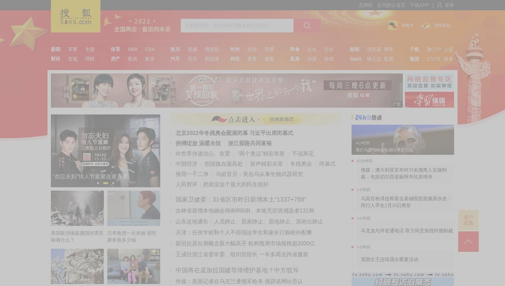Open 中国将在孟加拉国 headline
505x286 pixels.
237,270
